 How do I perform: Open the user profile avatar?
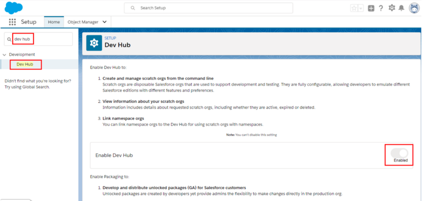(x=414, y=8)
